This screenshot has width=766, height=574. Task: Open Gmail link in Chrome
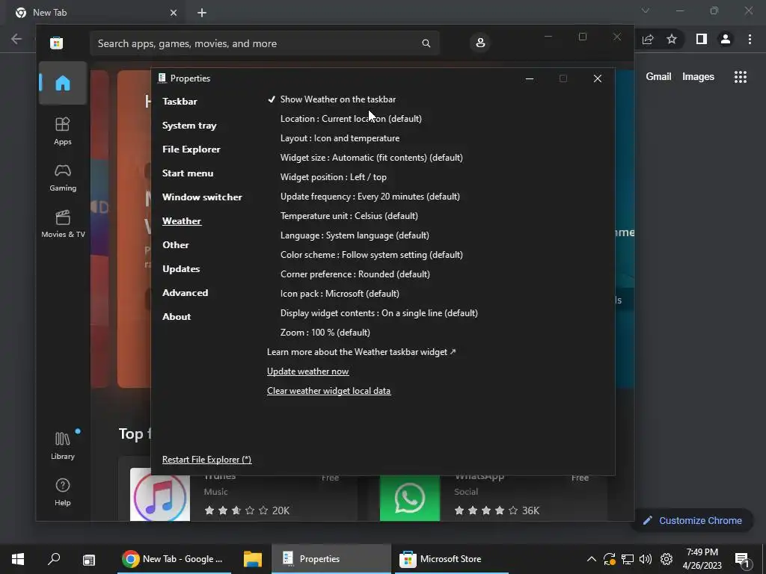tap(658, 77)
